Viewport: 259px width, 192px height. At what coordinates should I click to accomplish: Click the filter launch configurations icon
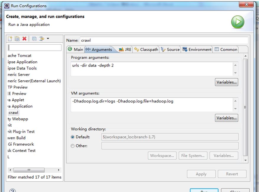42,39
